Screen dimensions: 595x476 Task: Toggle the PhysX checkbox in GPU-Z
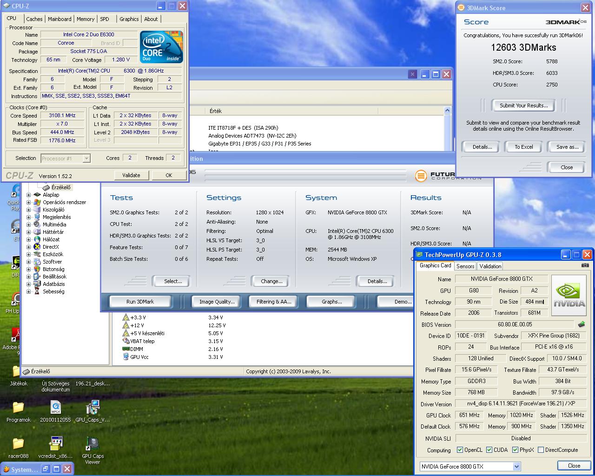coord(515,450)
